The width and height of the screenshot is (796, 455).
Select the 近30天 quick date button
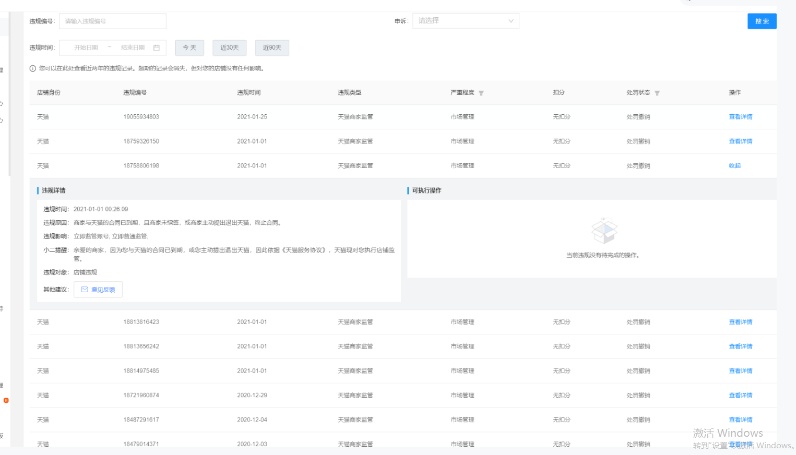point(230,47)
